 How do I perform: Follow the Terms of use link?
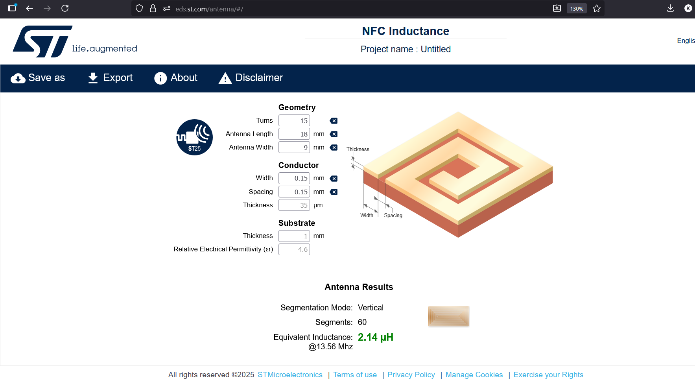pos(355,374)
